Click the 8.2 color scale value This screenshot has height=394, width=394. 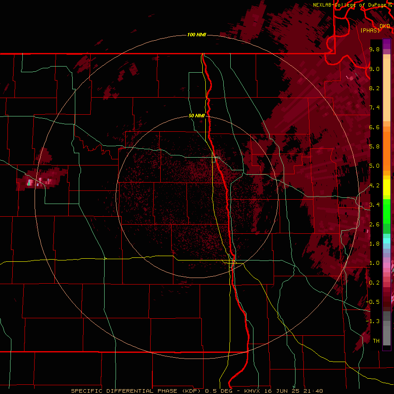pos(374,88)
